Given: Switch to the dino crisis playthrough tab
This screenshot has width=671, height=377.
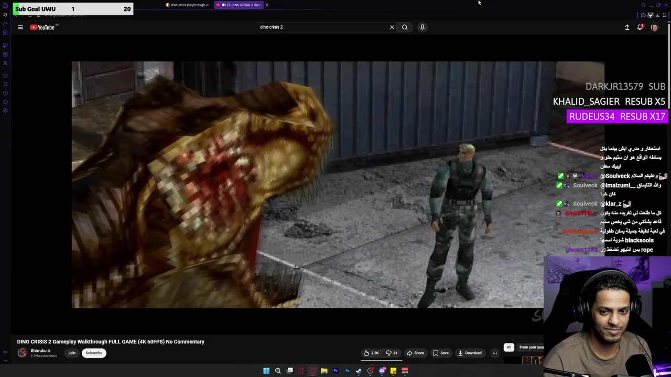Looking at the screenshot, I should click(x=187, y=5).
